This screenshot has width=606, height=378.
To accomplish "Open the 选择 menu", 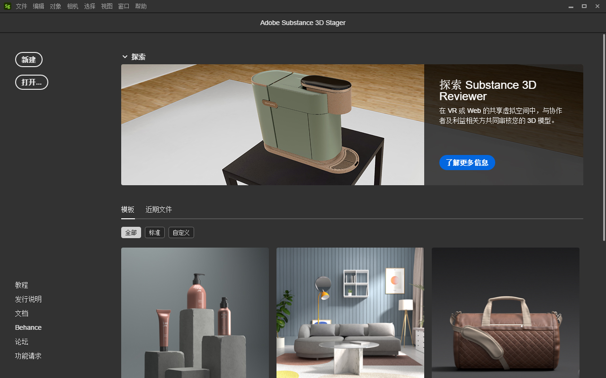I will (x=89, y=6).
